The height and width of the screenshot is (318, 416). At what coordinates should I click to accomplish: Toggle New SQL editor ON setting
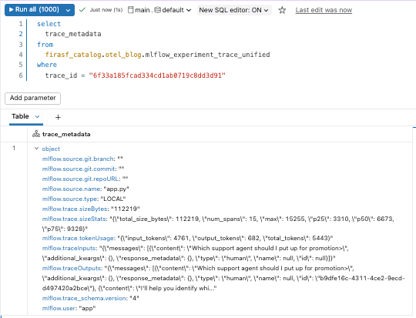pyautogui.click(x=234, y=10)
